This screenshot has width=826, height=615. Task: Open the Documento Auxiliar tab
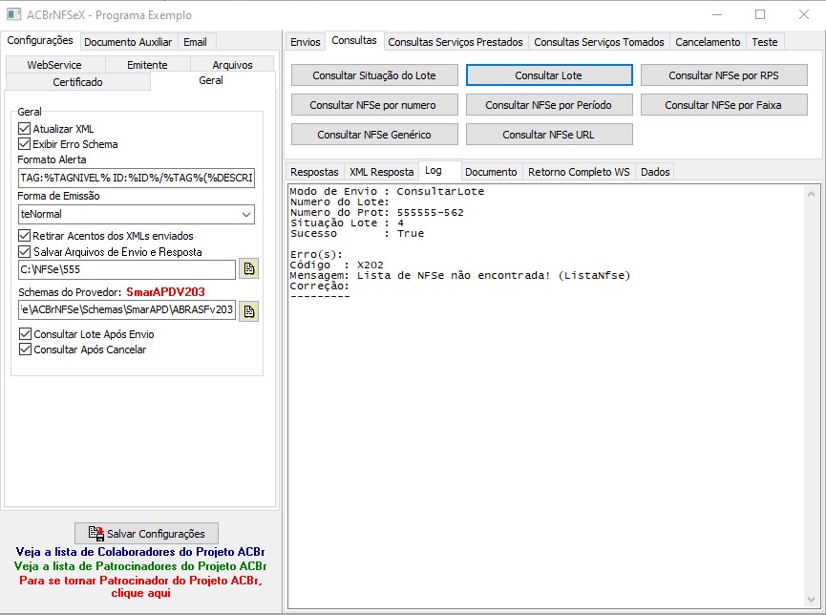click(x=128, y=42)
